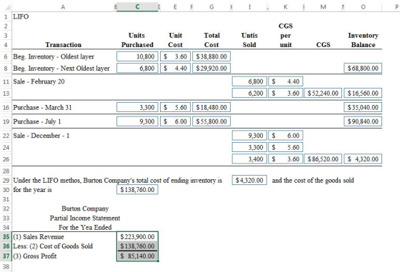Select the $85,140.00 Gross Profit cell
The height and width of the screenshot is (272, 400).
(137, 256)
